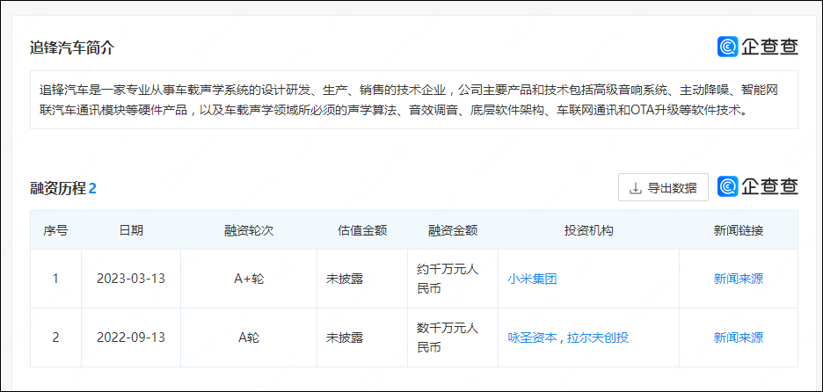Click the 投资机构 column header
The image size is (823, 392).
[x=588, y=230]
